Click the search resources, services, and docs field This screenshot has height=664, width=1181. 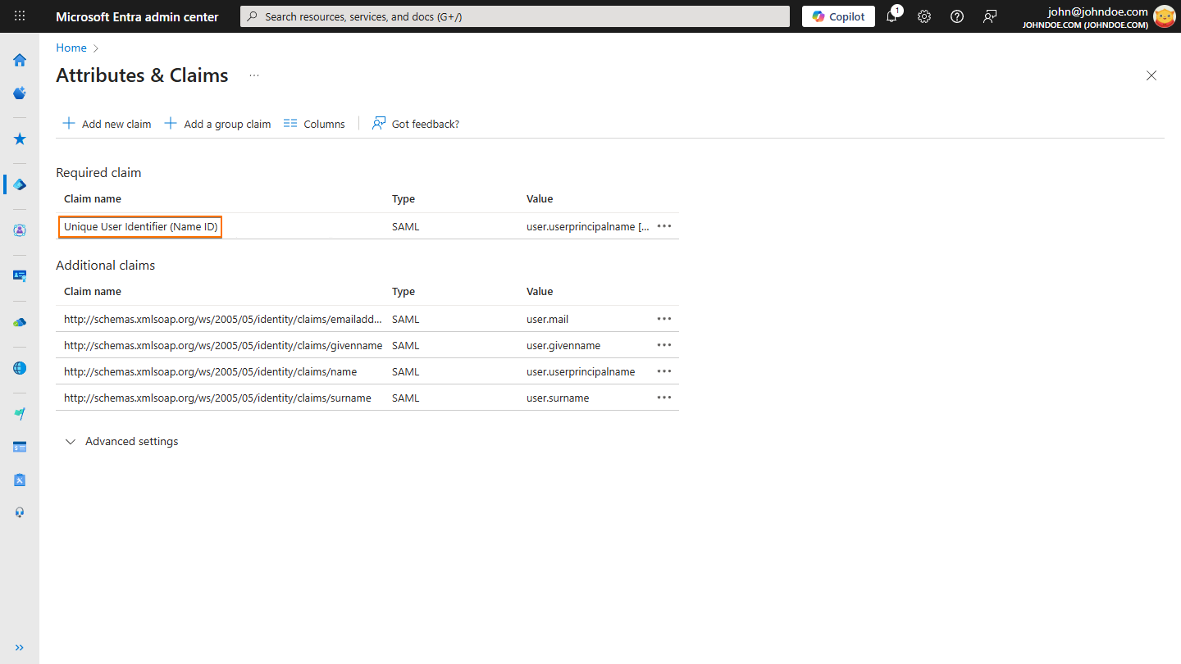[515, 16]
